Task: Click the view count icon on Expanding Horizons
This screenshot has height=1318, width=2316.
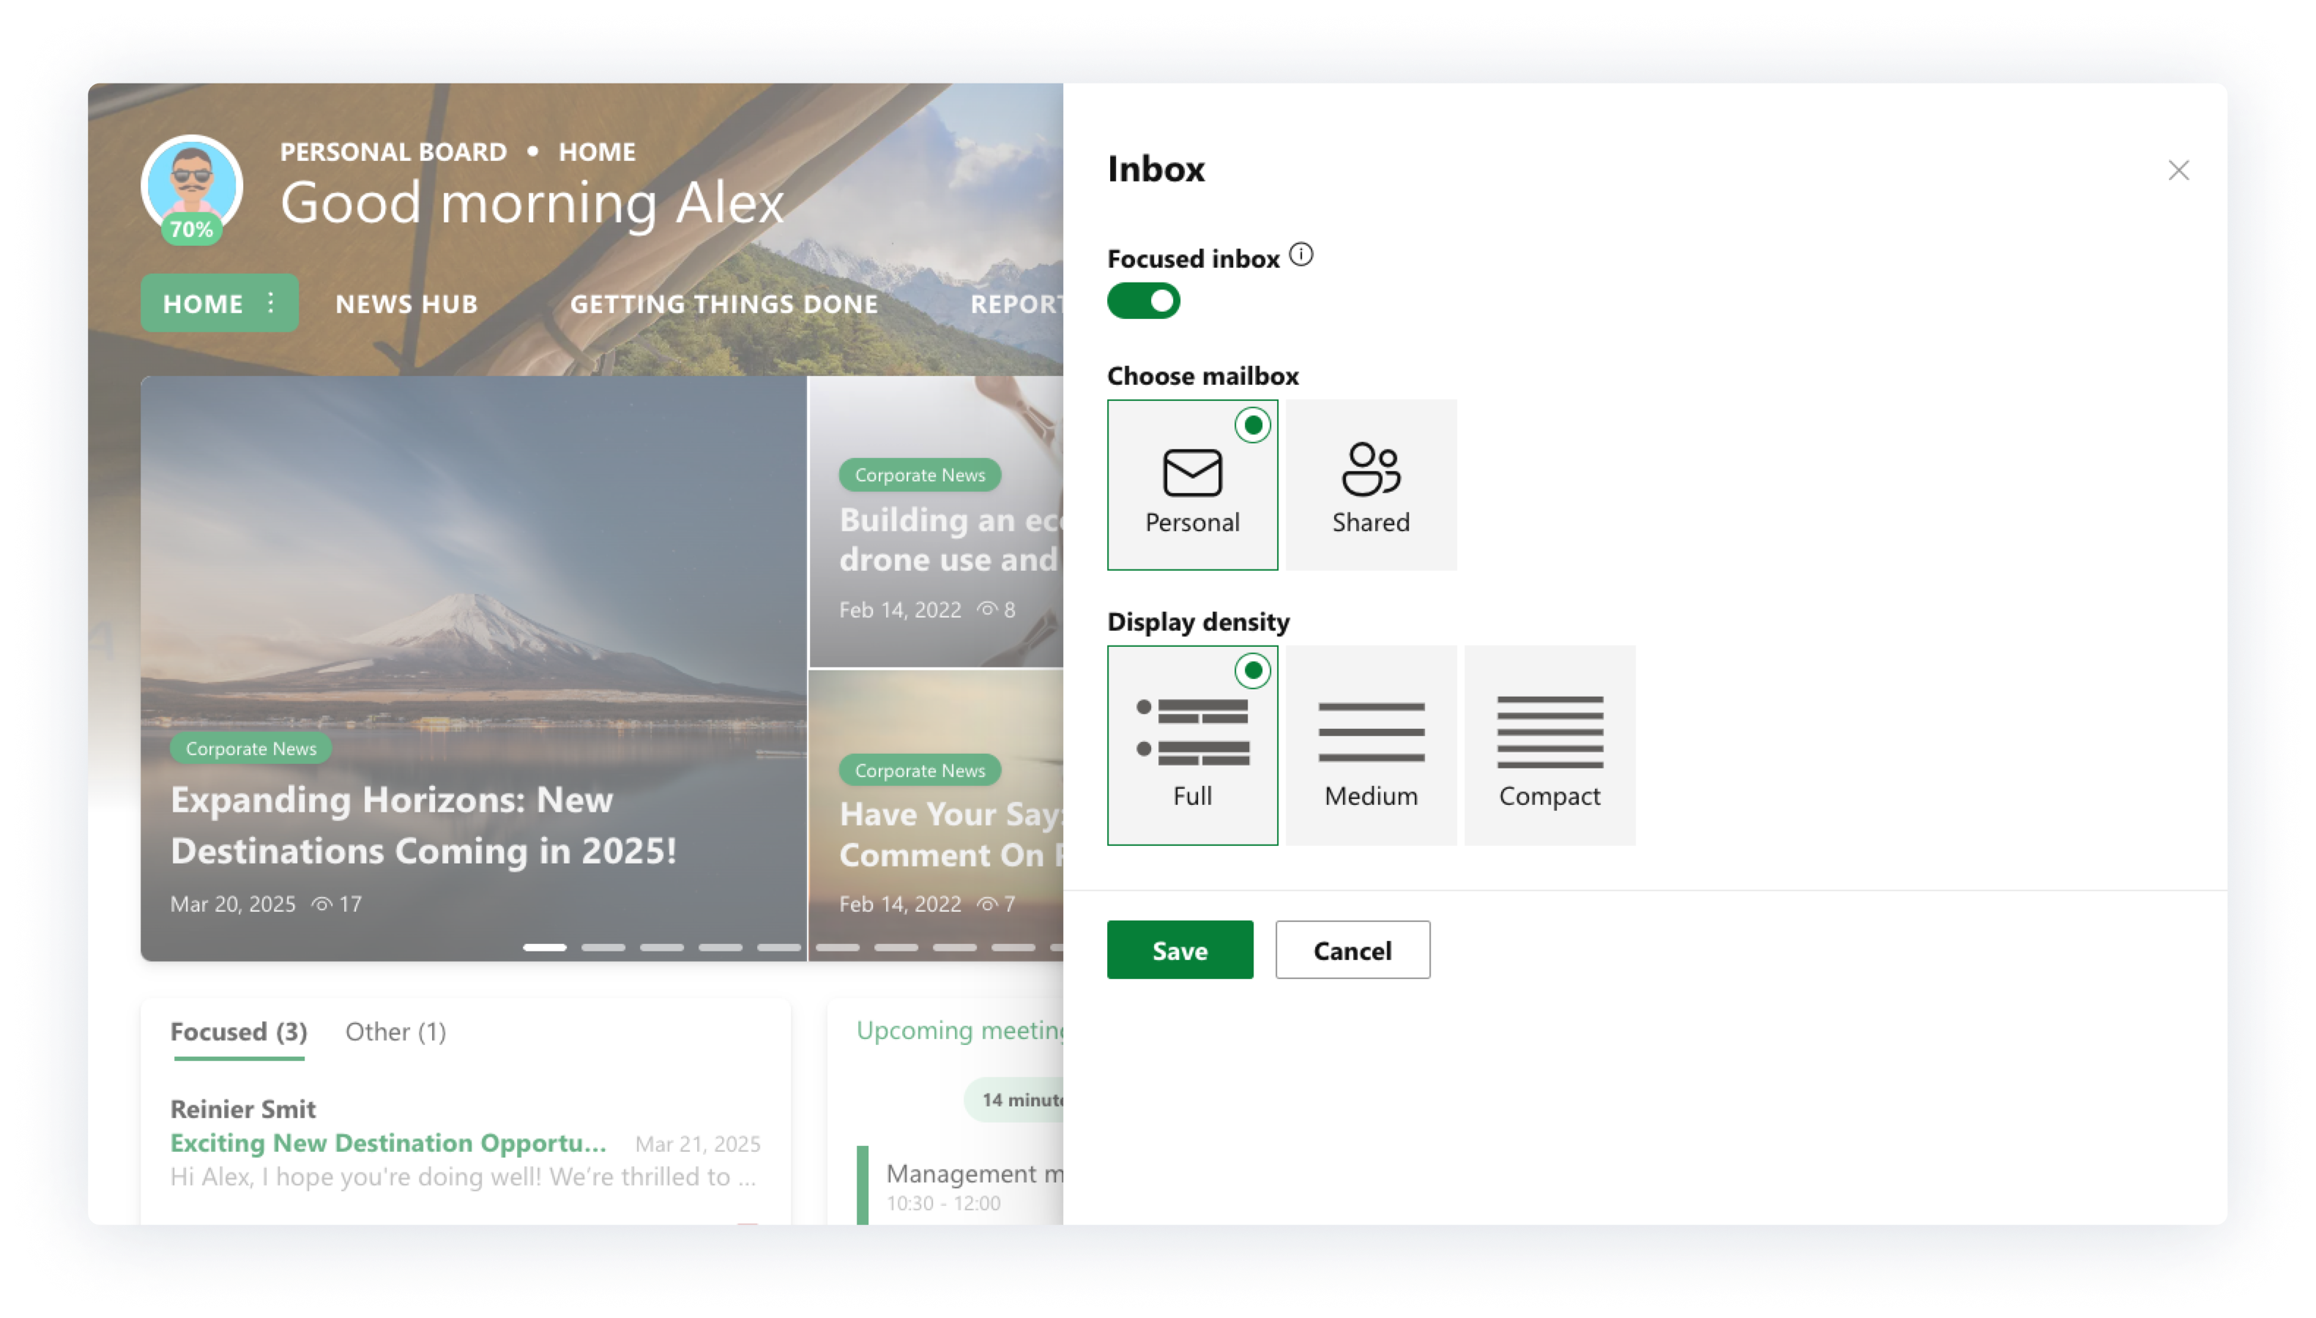Action: pos(321,903)
